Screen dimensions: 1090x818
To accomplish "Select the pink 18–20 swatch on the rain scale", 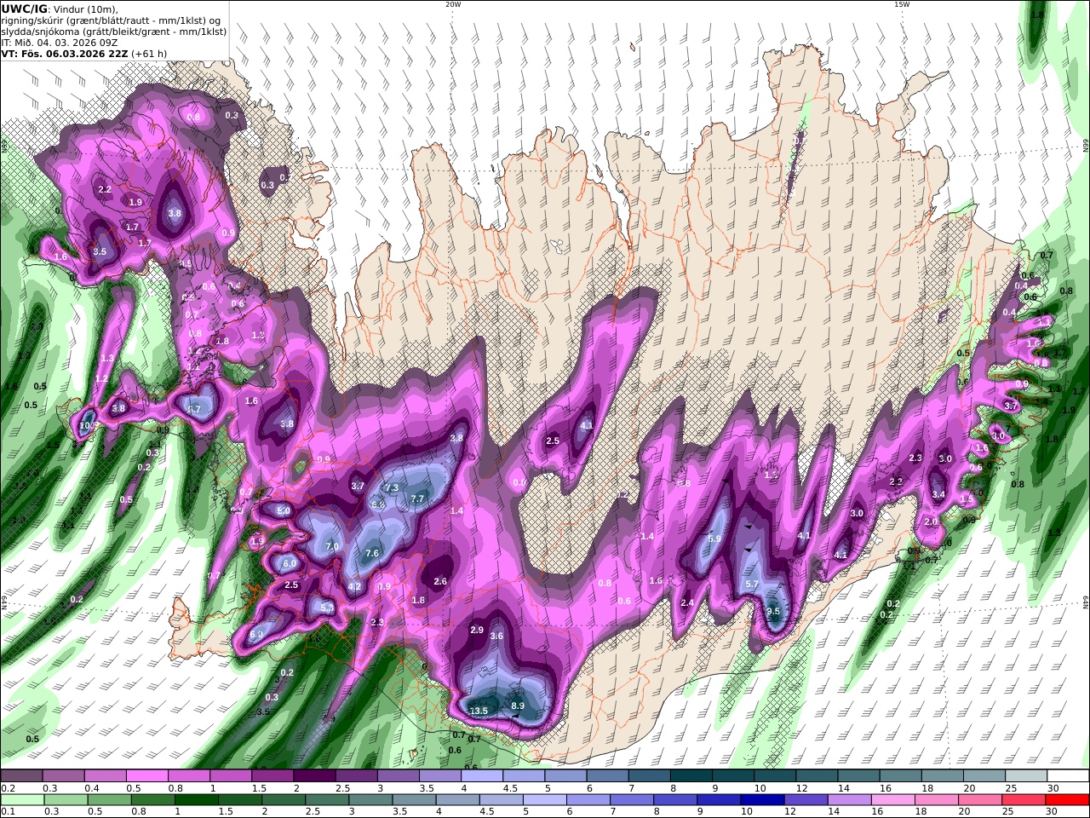I will [x=937, y=800].
